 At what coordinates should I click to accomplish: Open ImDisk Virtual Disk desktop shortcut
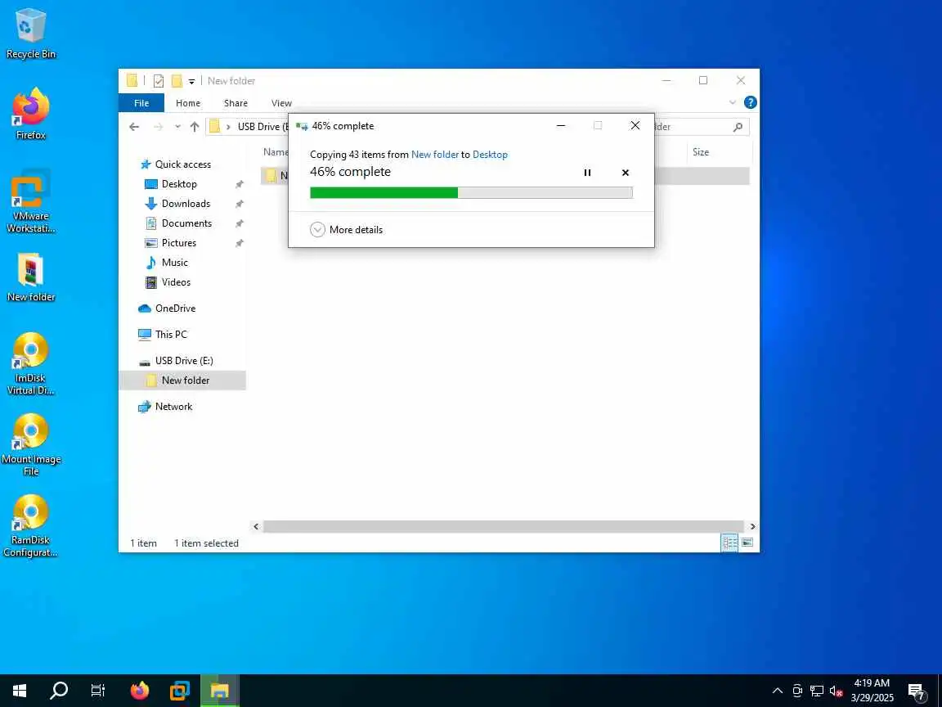click(30, 363)
